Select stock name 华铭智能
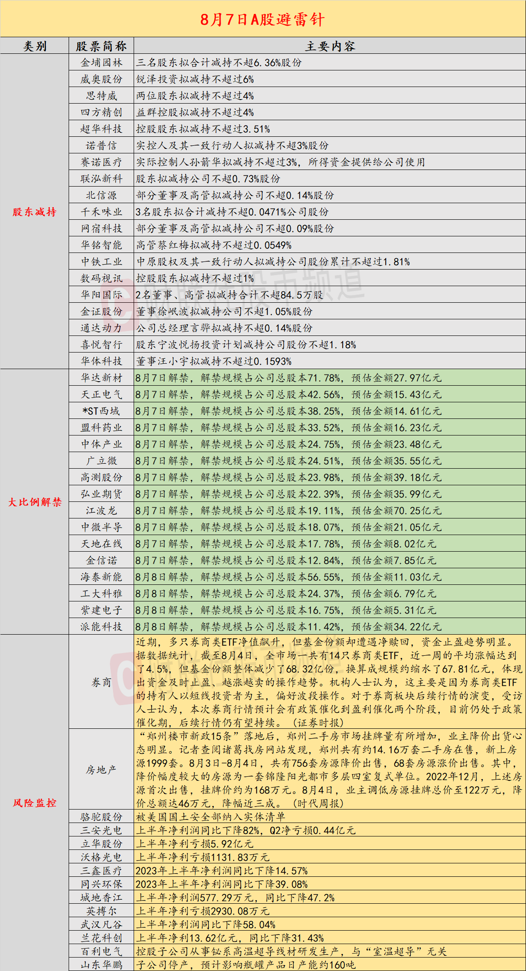This screenshot has width=526, height=971. [101, 245]
